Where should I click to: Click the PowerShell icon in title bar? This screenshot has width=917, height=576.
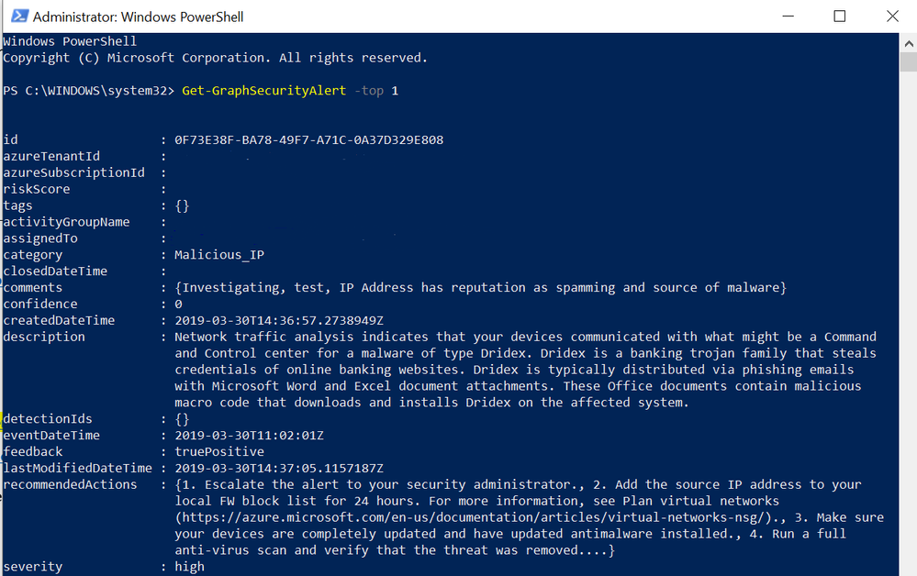(19, 16)
